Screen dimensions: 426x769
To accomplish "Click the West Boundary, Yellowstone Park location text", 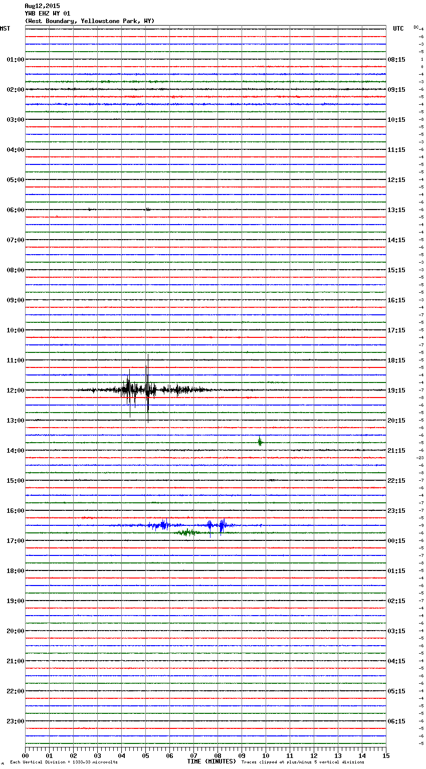I will (90, 21).
